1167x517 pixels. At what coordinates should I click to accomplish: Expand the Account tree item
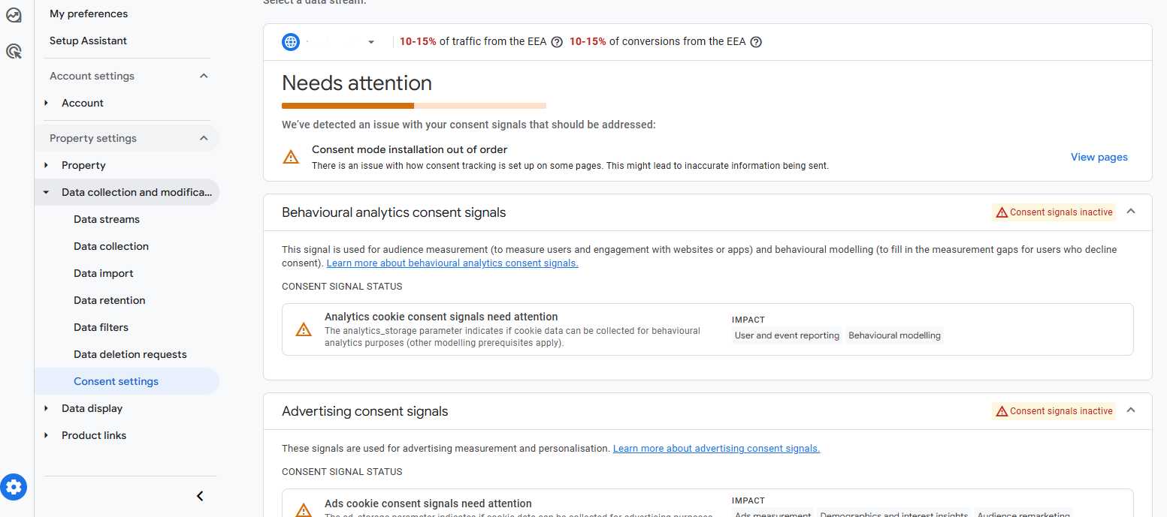[47, 103]
